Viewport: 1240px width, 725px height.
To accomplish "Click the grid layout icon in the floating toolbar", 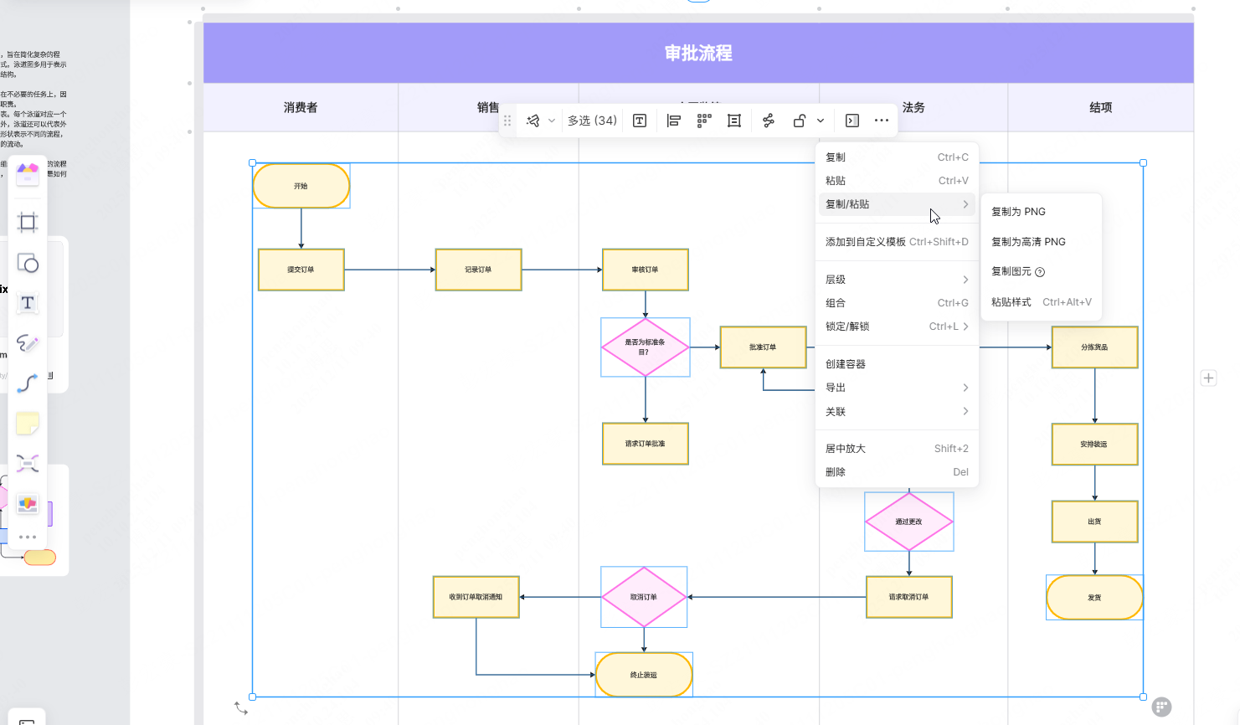I will point(704,121).
